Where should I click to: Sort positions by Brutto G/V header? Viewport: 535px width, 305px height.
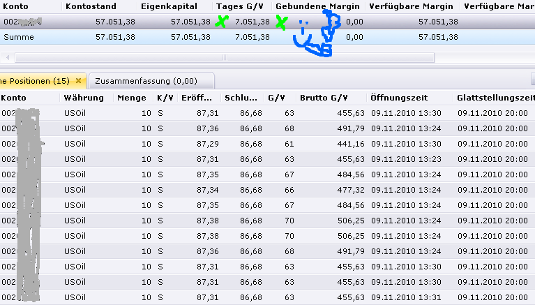click(x=324, y=98)
